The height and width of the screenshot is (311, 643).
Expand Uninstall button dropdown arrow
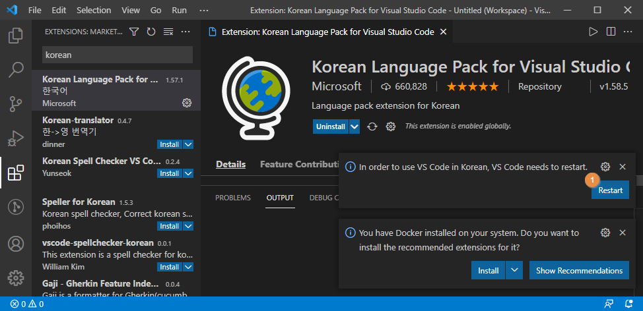pyautogui.click(x=355, y=127)
